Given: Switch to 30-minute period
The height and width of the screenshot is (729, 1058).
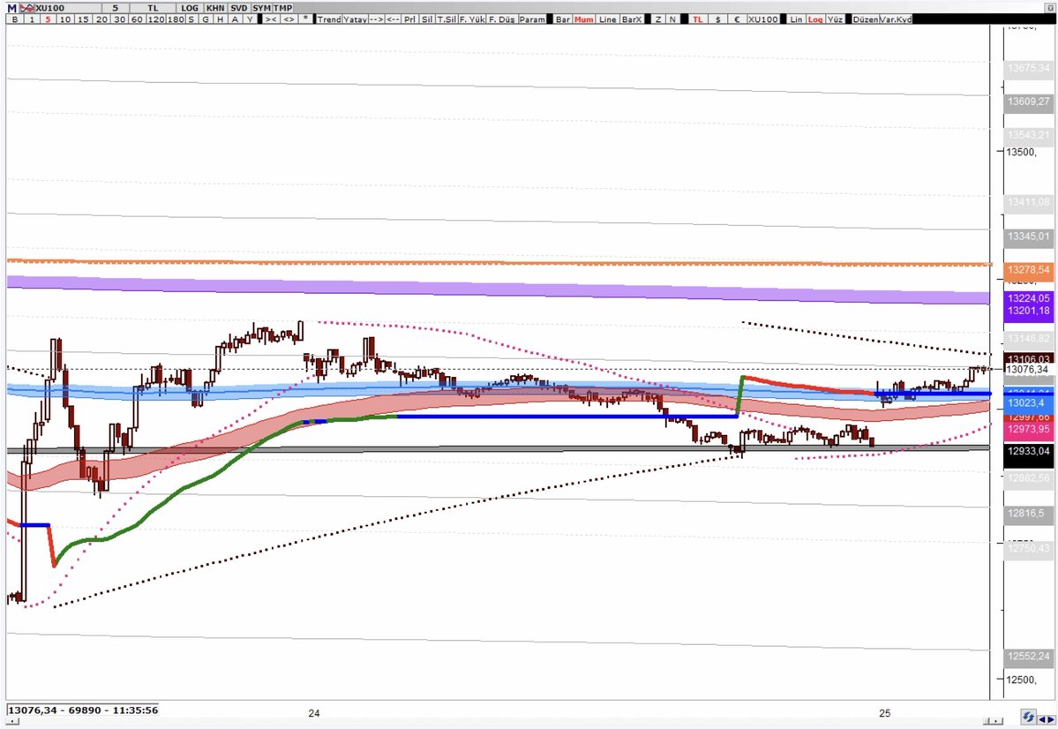Looking at the screenshot, I should pos(119,19).
